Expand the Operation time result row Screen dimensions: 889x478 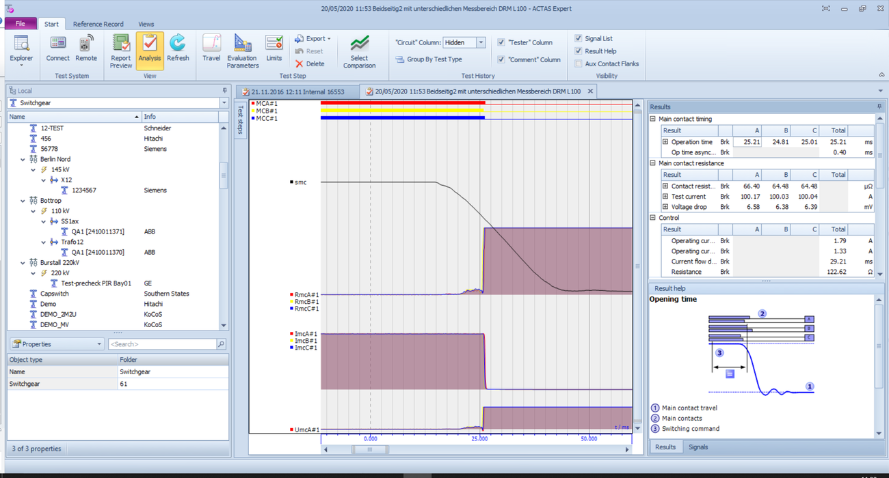point(665,142)
